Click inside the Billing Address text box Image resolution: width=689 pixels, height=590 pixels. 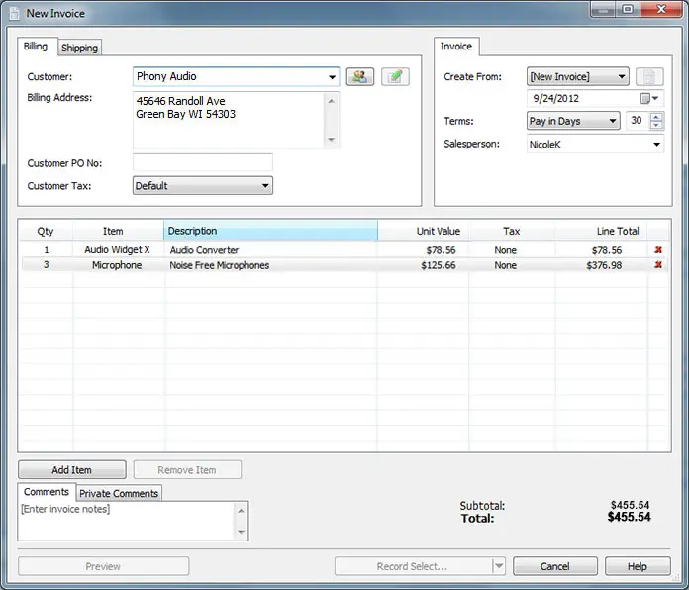pos(229,120)
